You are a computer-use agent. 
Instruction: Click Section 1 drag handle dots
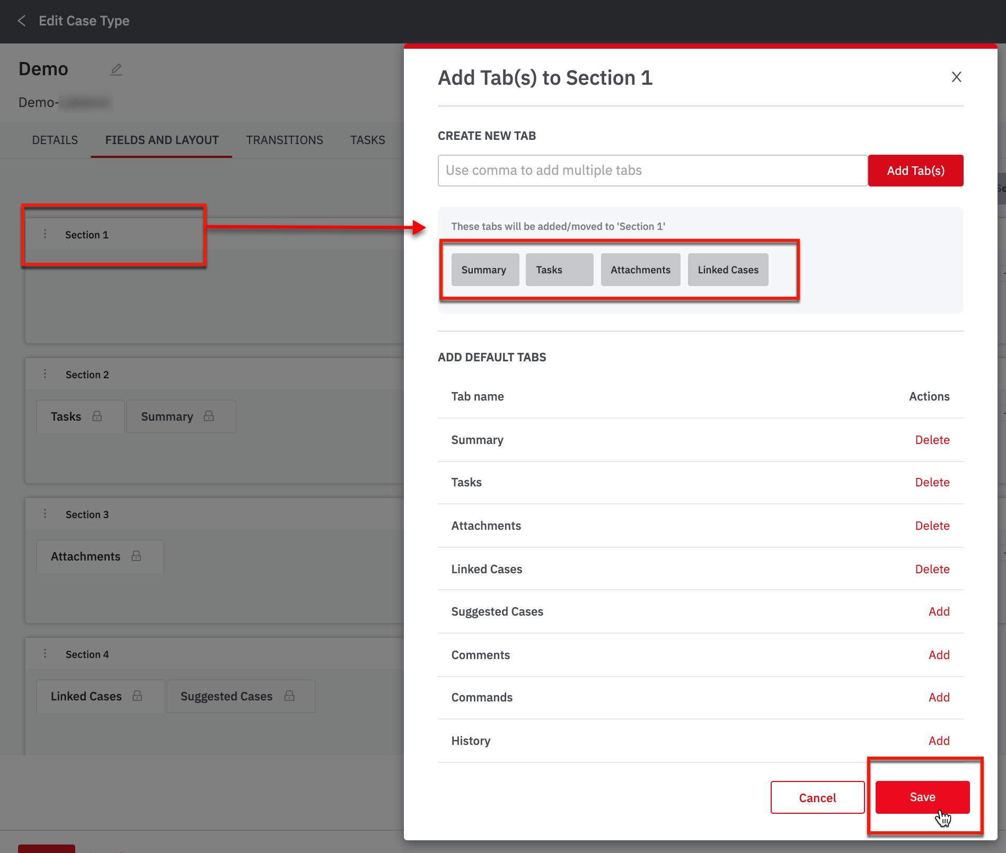[x=45, y=234]
